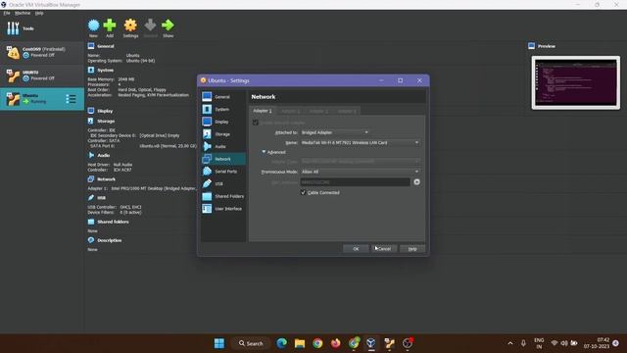Viewport: 627px width, 353px height.
Task: Click the Display section header in details pane
Action: [105, 111]
